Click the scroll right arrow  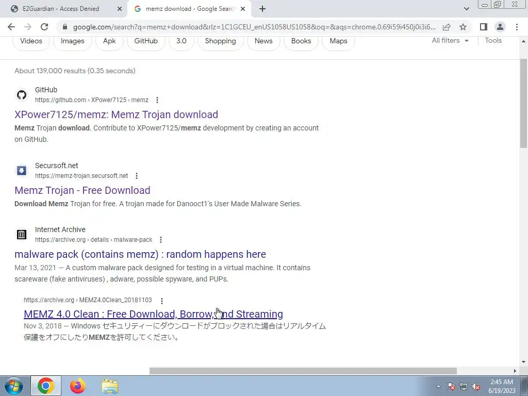515,371
